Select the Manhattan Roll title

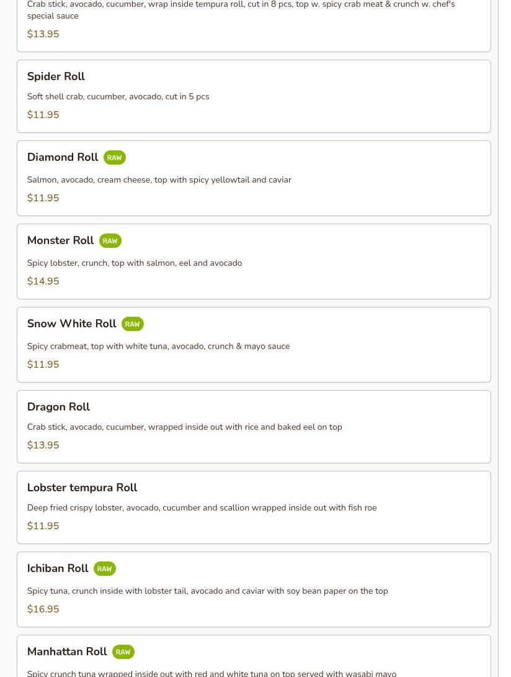[x=67, y=652]
